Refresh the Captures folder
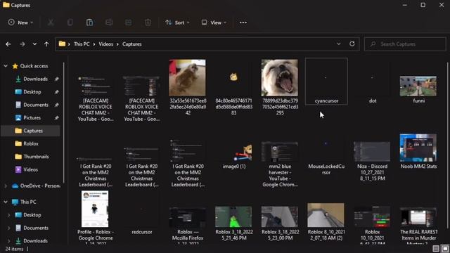450x253 pixels. click(352, 44)
